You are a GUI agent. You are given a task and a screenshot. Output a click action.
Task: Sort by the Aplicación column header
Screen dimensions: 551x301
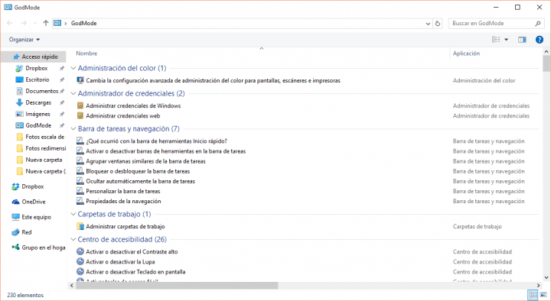click(466, 53)
